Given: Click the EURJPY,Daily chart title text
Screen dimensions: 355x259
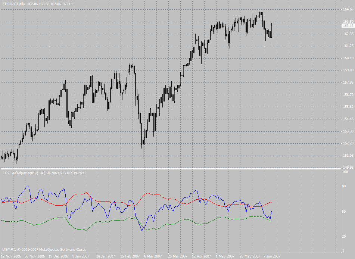Looking at the screenshot, I should point(14,3).
